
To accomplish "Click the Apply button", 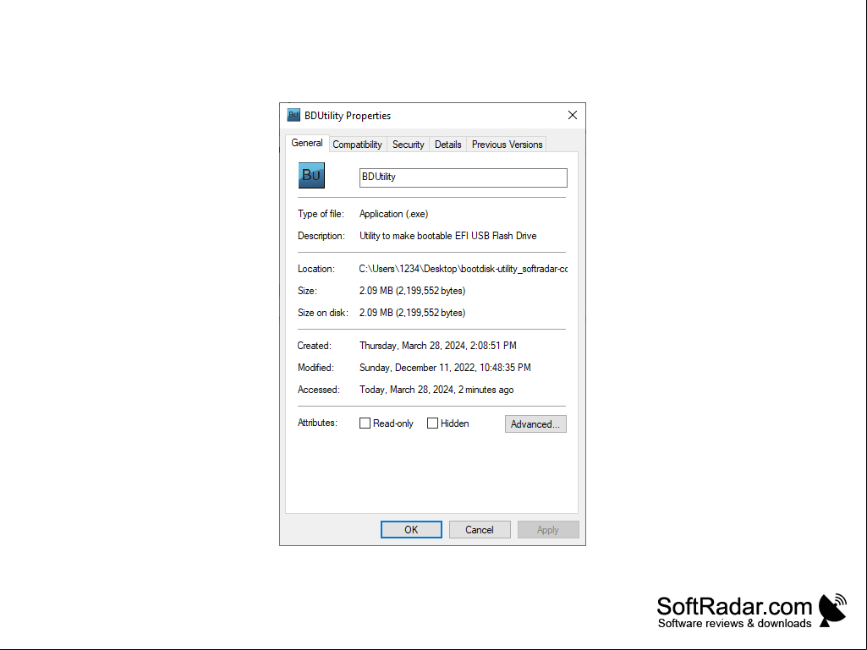I will click(x=548, y=529).
